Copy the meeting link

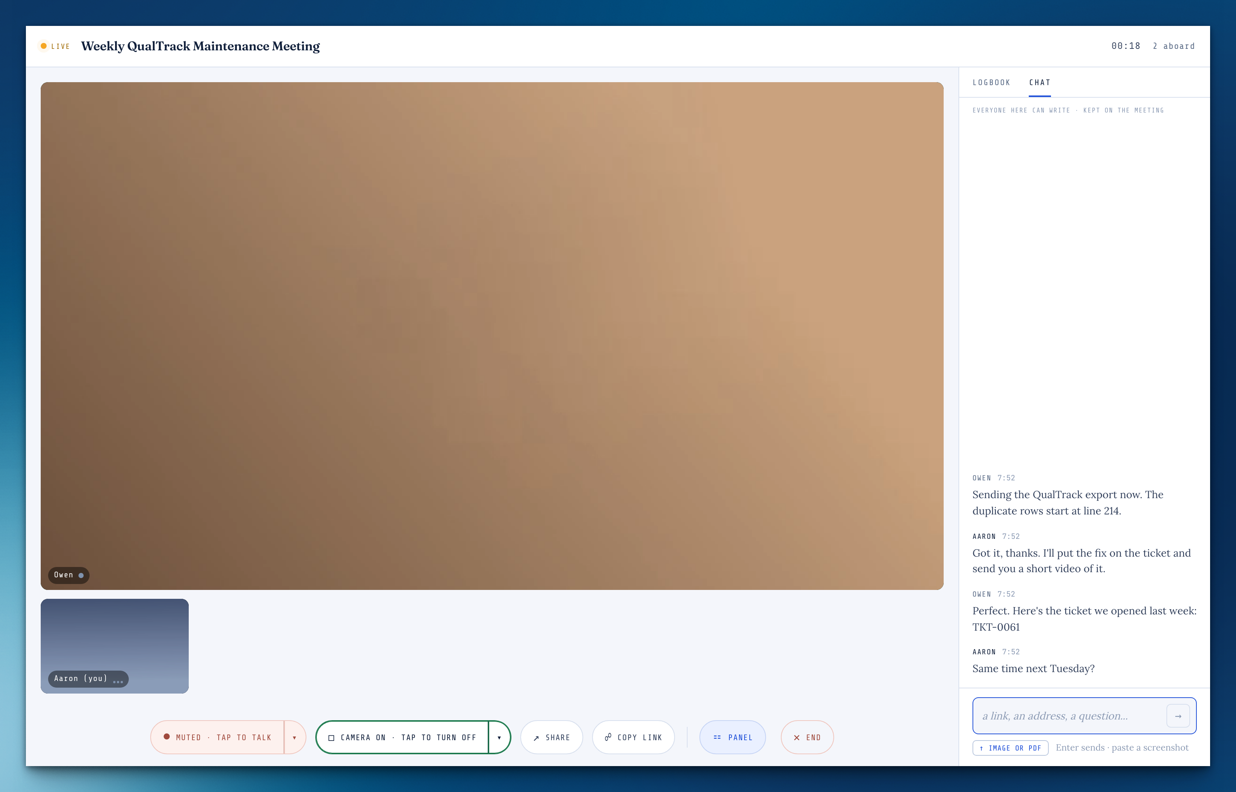coord(634,737)
